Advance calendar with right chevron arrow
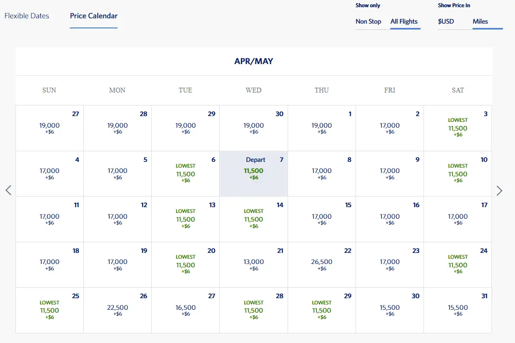The width and height of the screenshot is (515, 343). pyautogui.click(x=499, y=191)
